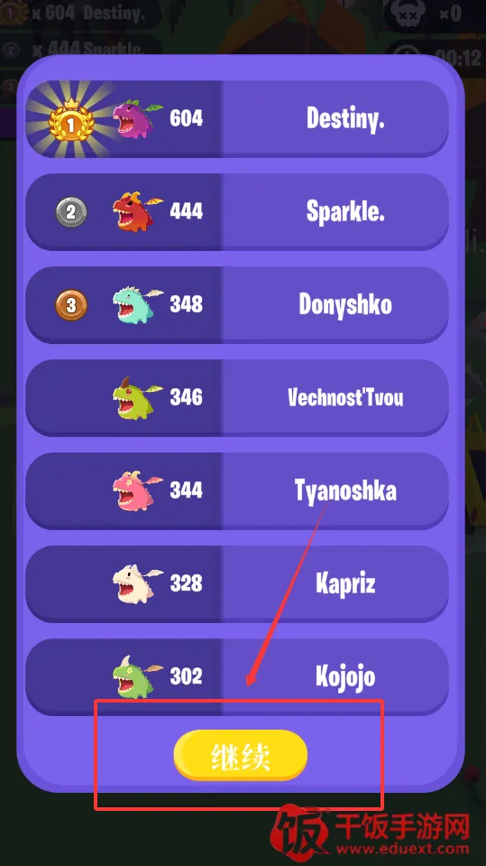Click the yellow 继续 continue button

tap(241, 755)
